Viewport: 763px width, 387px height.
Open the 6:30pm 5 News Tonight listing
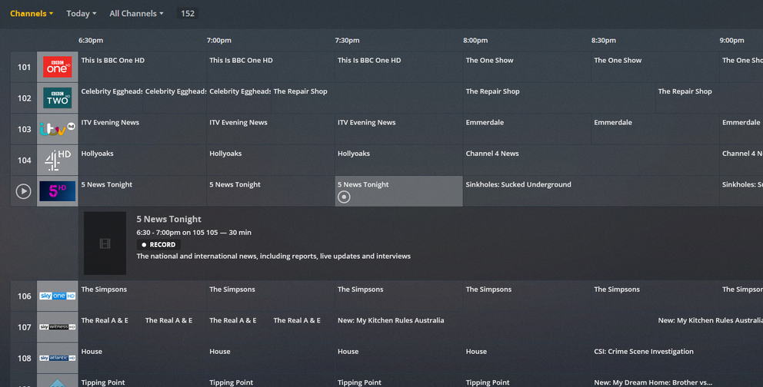pyautogui.click(x=142, y=191)
